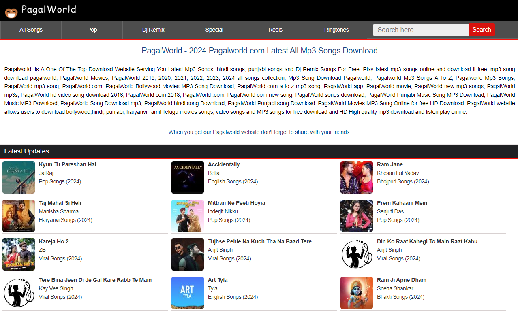
Task: Click artist name Khesari Lal Yadav
Action: coord(398,173)
